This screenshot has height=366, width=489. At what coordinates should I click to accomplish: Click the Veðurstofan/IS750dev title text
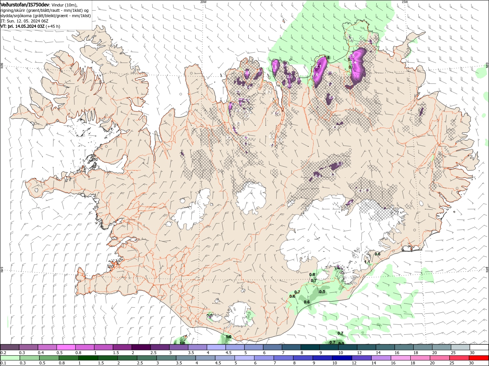pyautogui.click(x=25, y=4)
